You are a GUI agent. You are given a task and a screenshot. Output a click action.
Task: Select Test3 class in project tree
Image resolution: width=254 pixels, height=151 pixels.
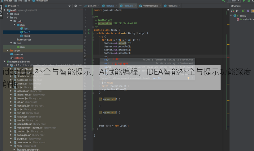tap(27, 36)
